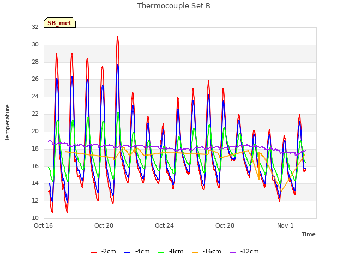This screenshot has height=262, width=349.
Task: Click the 12 y-axis tick label
Action: [35, 200]
